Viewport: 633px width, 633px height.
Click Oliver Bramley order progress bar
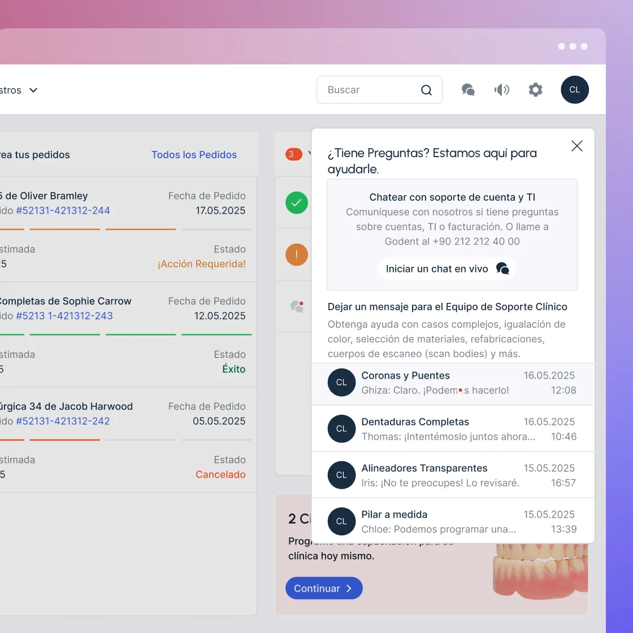coord(125,229)
